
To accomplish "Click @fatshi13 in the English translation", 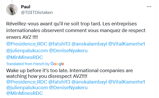I will 59,82.
